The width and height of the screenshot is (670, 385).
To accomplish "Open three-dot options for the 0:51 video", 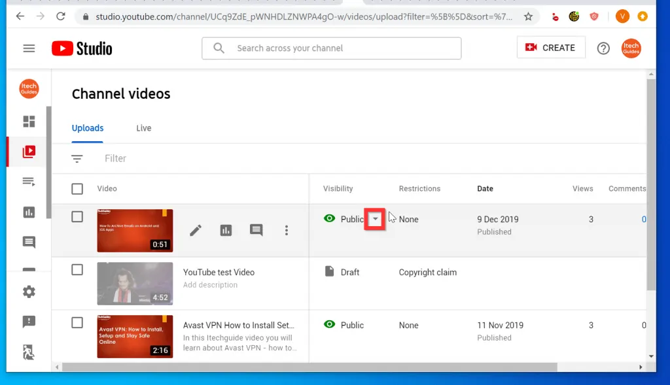I will point(287,231).
